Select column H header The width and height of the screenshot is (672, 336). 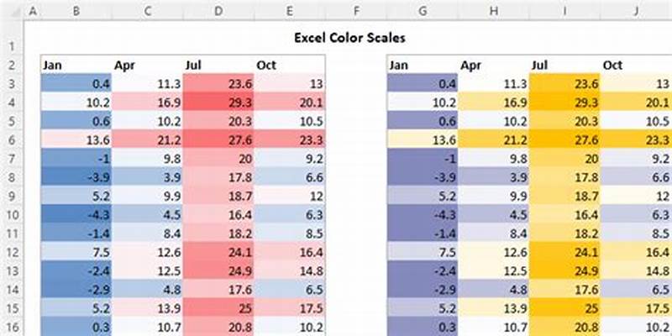(494, 12)
